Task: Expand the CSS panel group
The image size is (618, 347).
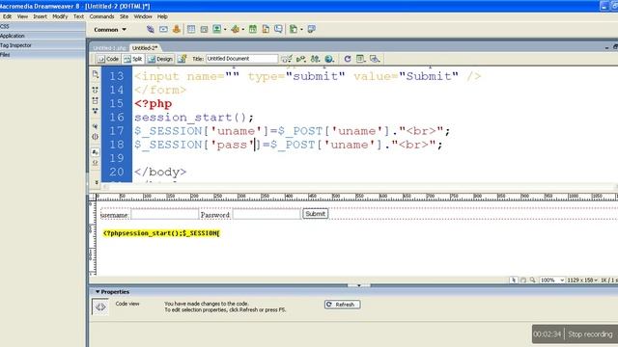Action: [42, 26]
